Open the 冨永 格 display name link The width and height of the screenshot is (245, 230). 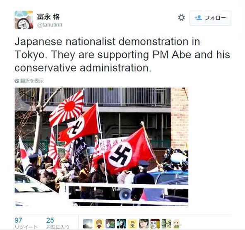(x=48, y=17)
